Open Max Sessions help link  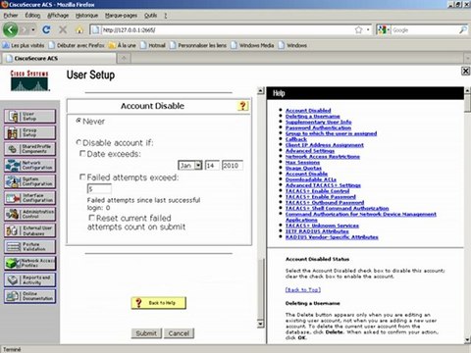pyautogui.click(x=302, y=163)
